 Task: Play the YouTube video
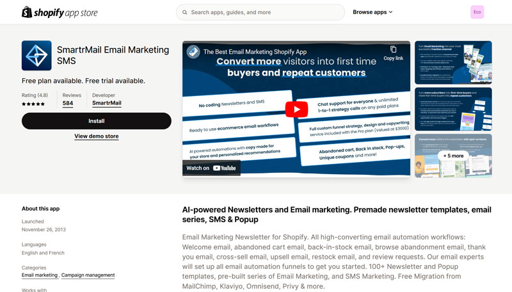tap(296, 109)
